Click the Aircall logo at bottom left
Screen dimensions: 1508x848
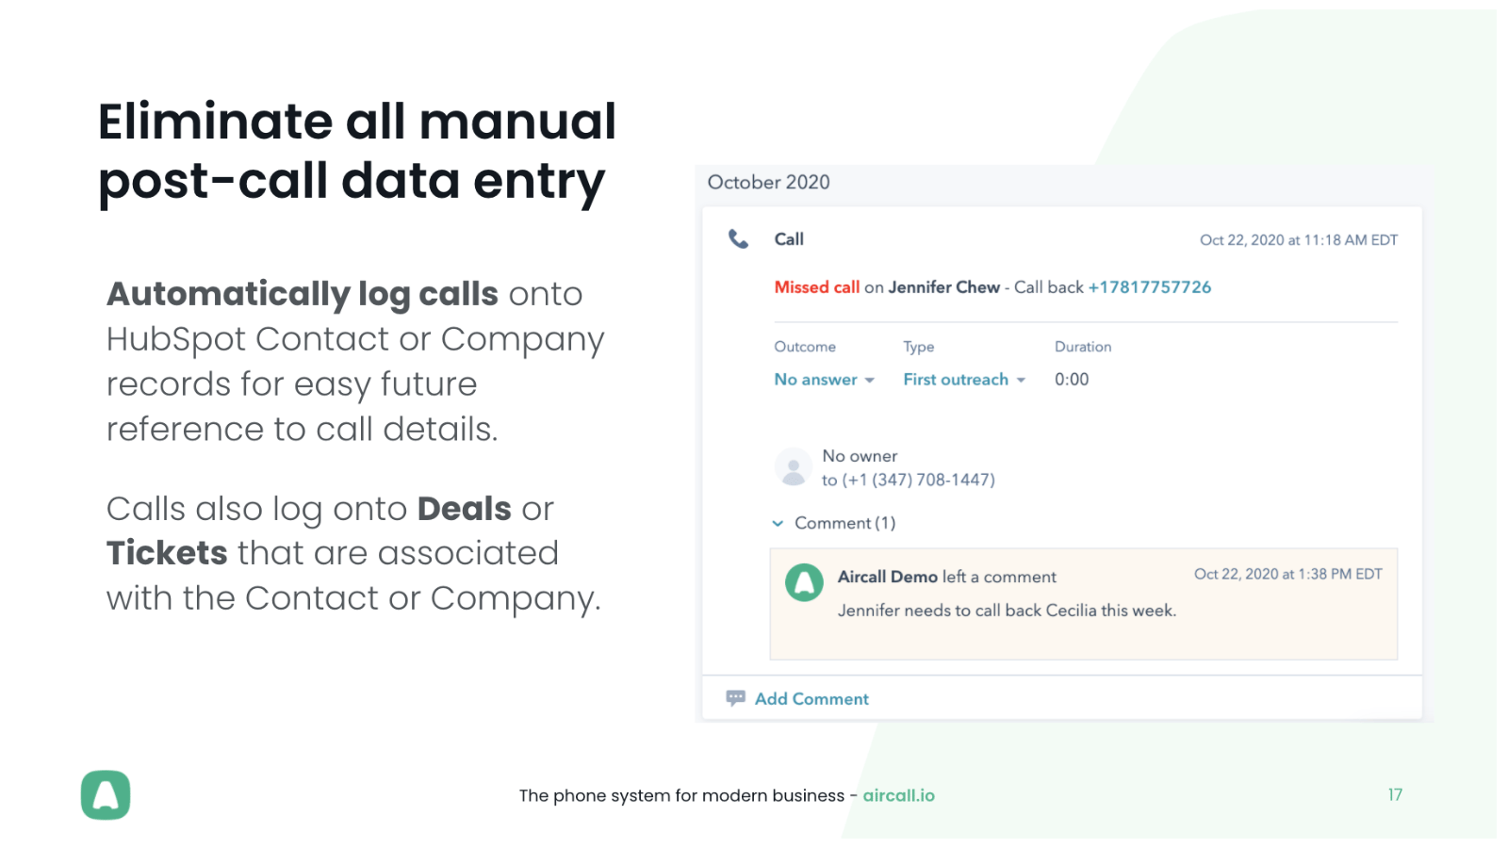(106, 796)
